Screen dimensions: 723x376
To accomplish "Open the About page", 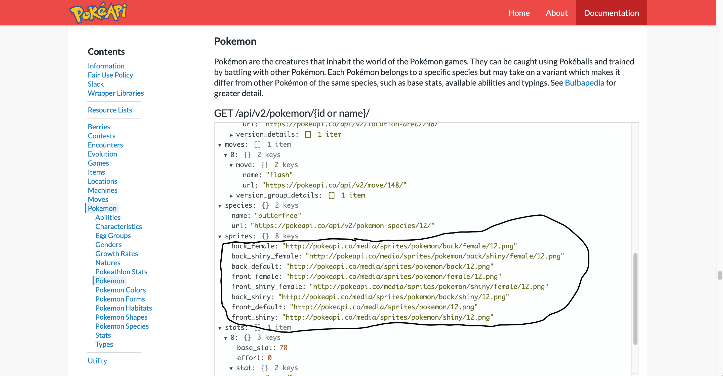I will [x=556, y=13].
